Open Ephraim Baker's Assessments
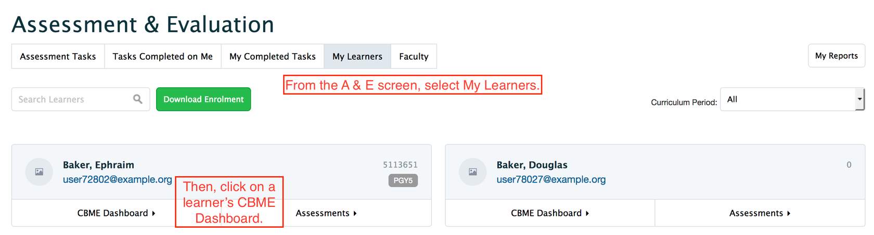The width and height of the screenshot is (874, 235). [x=326, y=213]
